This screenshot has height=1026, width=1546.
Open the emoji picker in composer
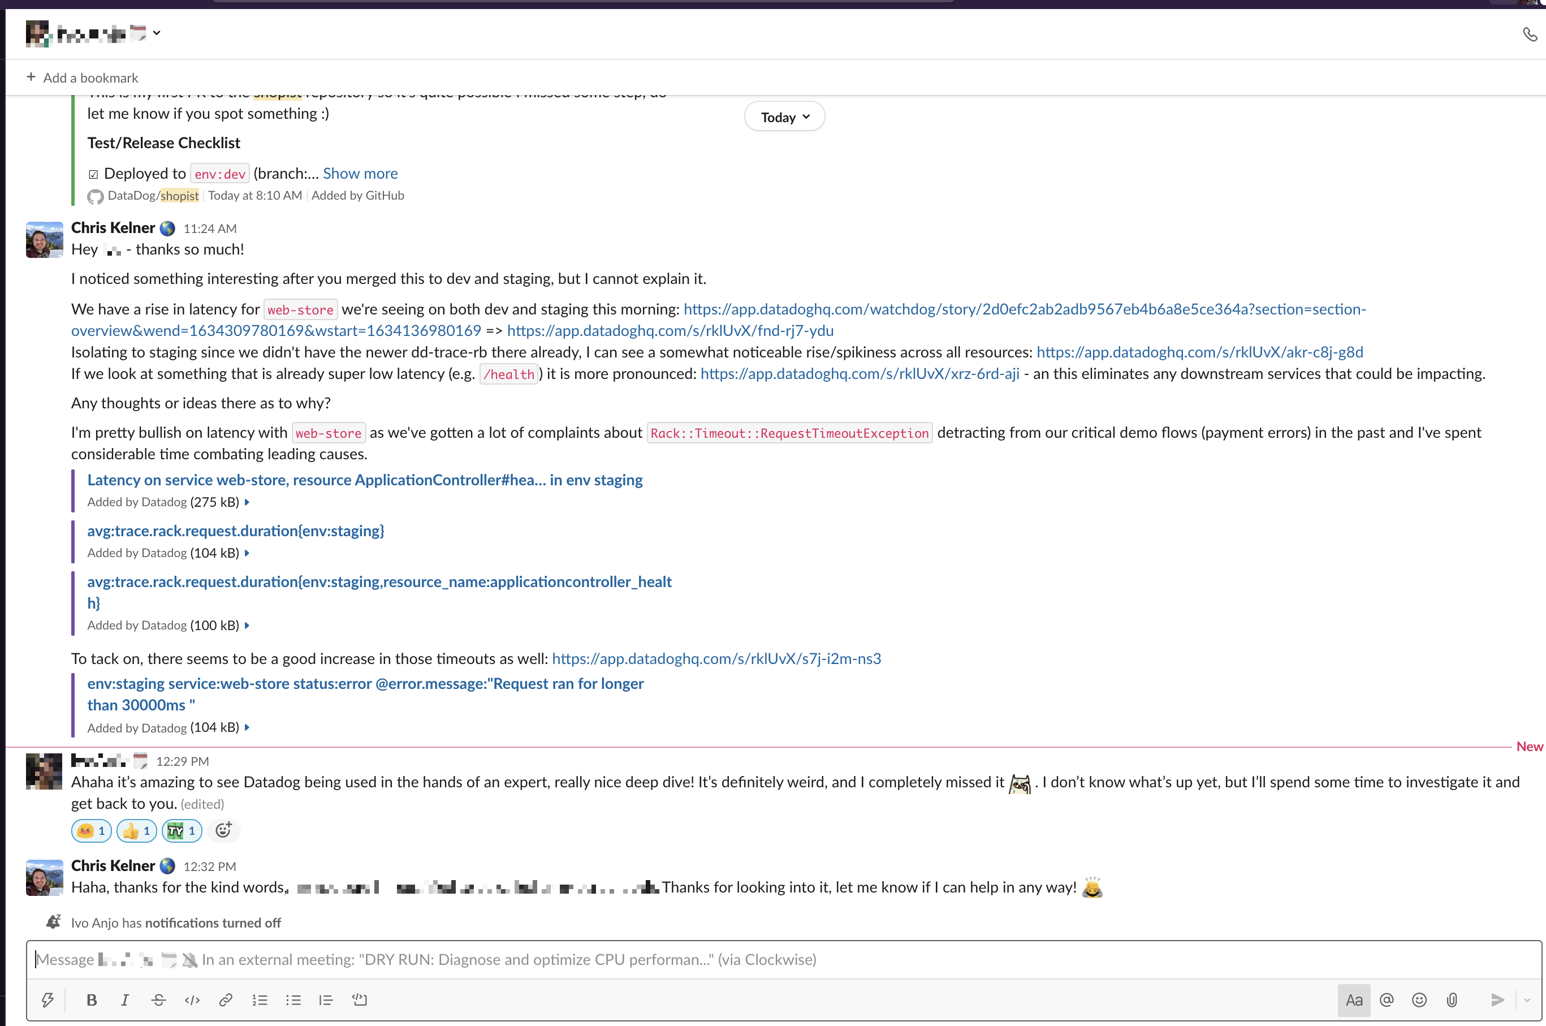click(x=1419, y=1000)
